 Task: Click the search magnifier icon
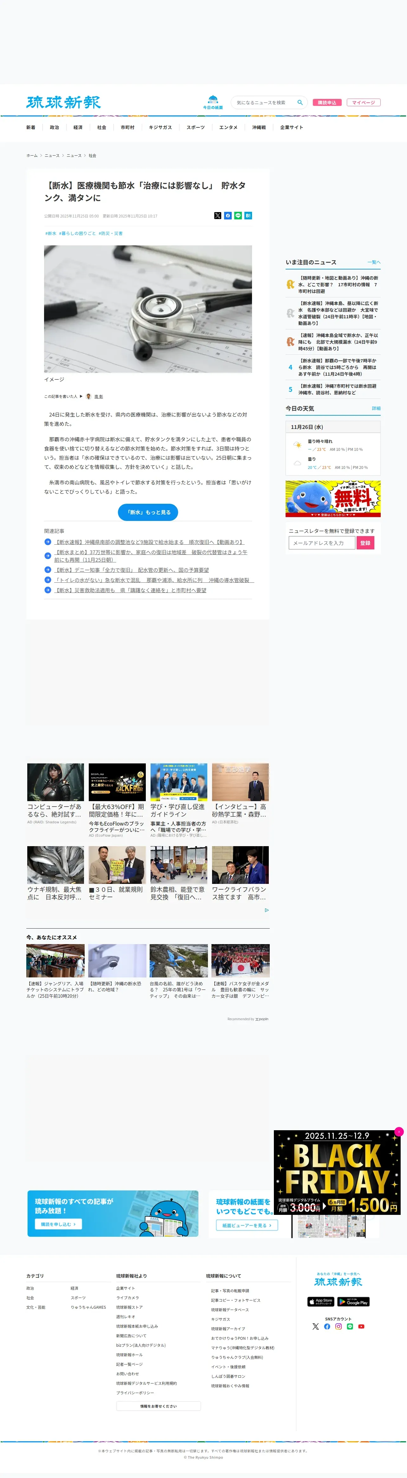tap(300, 102)
